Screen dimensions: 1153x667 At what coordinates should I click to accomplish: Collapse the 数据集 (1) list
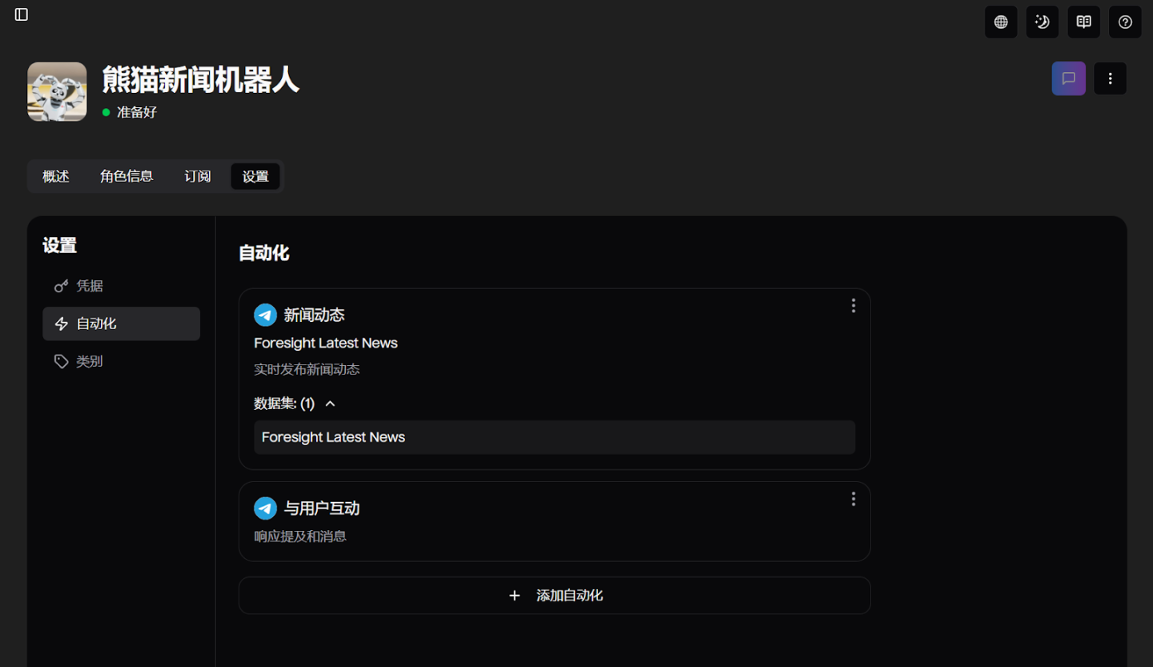pos(330,404)
